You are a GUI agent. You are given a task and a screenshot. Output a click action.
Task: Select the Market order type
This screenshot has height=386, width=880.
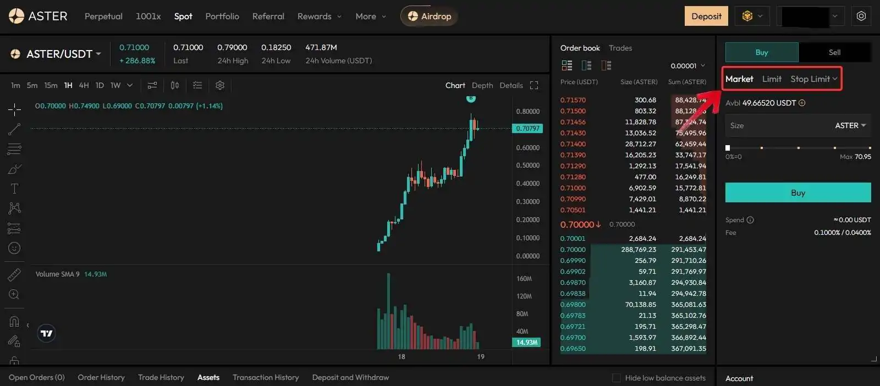point(739,79)
